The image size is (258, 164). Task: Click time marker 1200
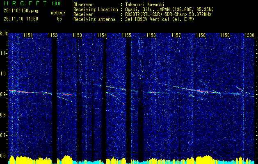click(250, 35)
